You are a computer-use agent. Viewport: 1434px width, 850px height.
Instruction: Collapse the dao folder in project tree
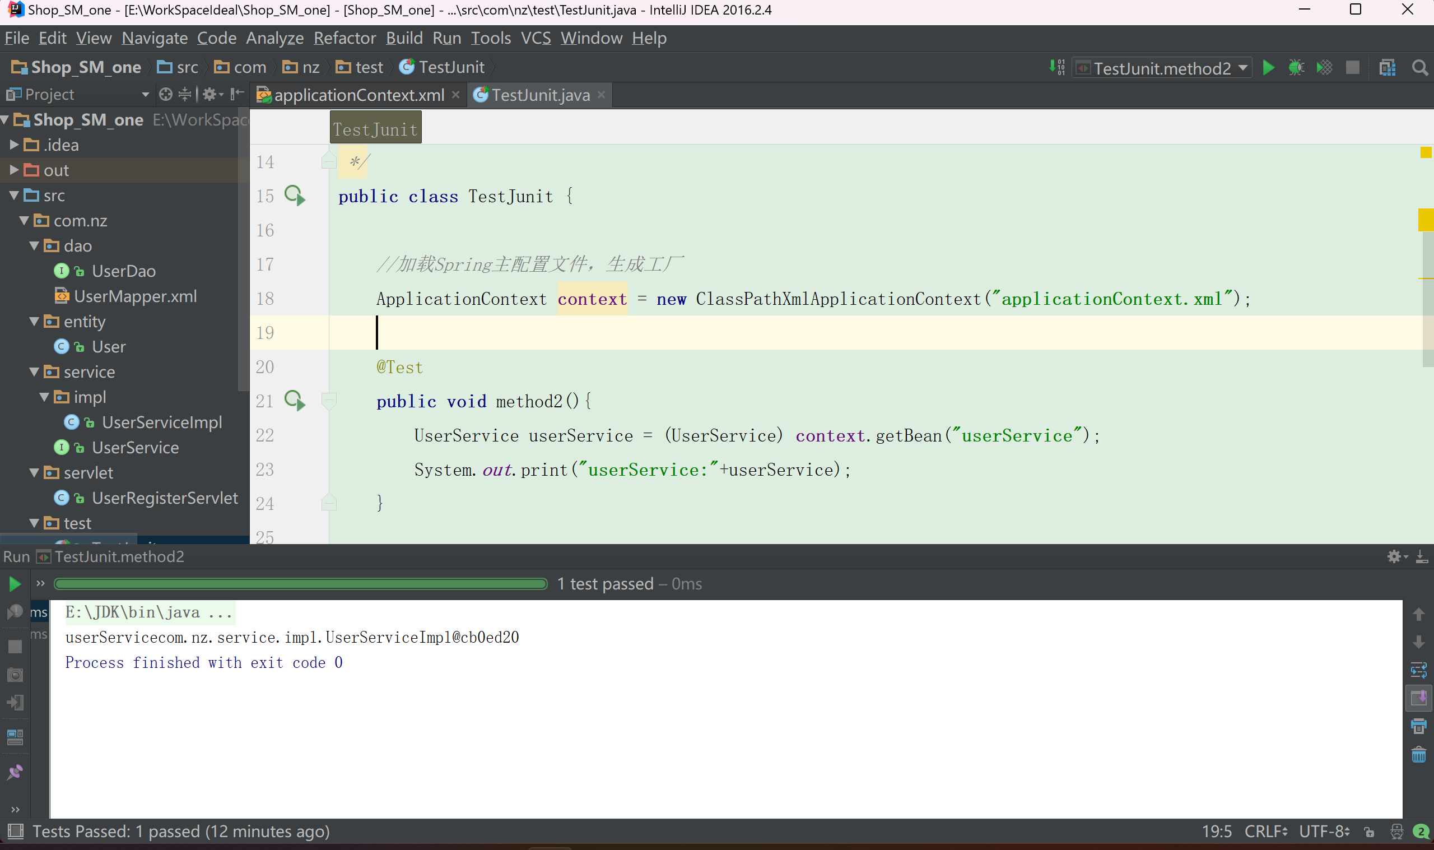[x=34, y=246]
